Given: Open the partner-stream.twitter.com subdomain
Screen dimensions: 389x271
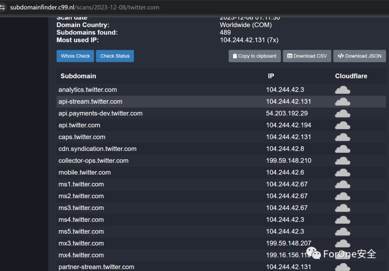Looking at the screenshot, I should pyautogui.click(x=96, y=267).
